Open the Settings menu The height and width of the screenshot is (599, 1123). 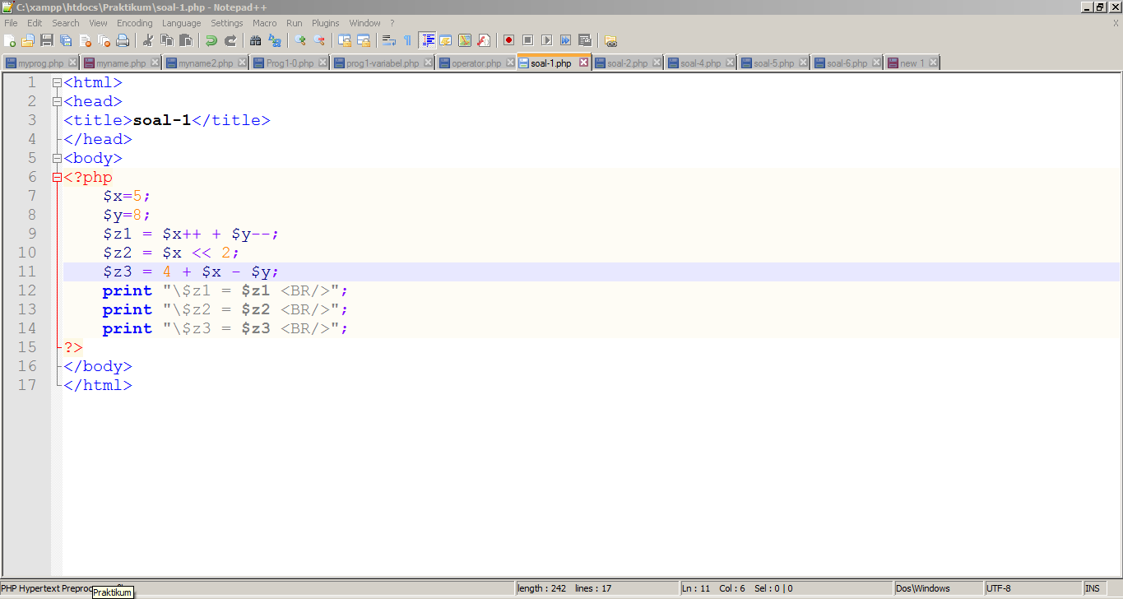227,23
